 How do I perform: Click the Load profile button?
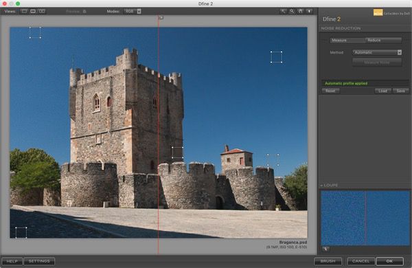coord(383,91)
